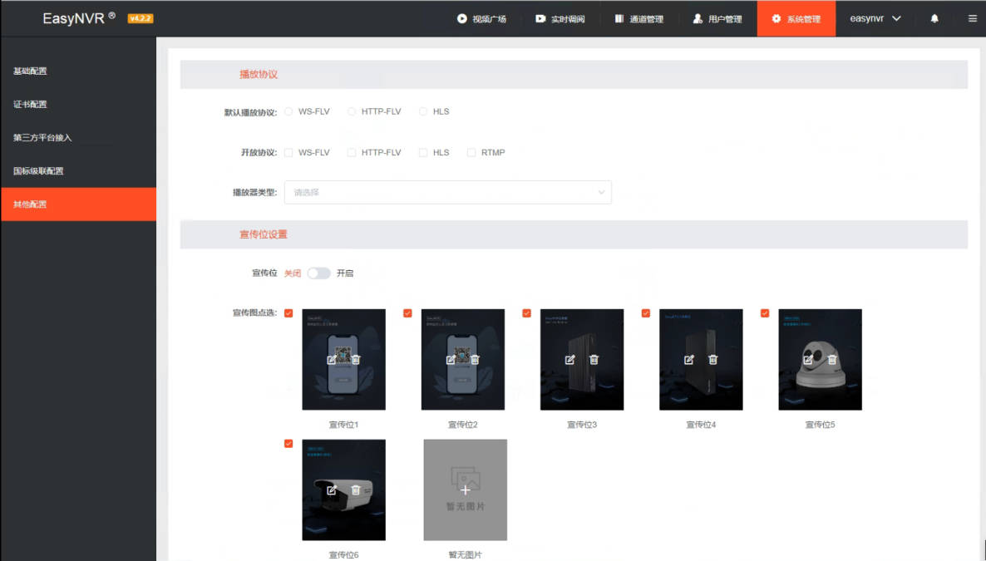Go to 视频广场 tab

pos(481,19)
